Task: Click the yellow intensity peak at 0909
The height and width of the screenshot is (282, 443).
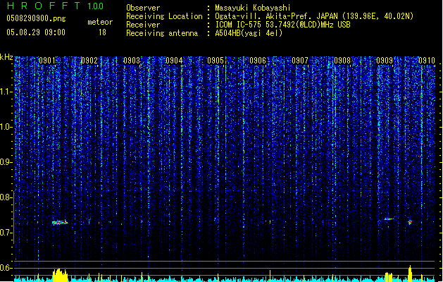Action: 389,277
